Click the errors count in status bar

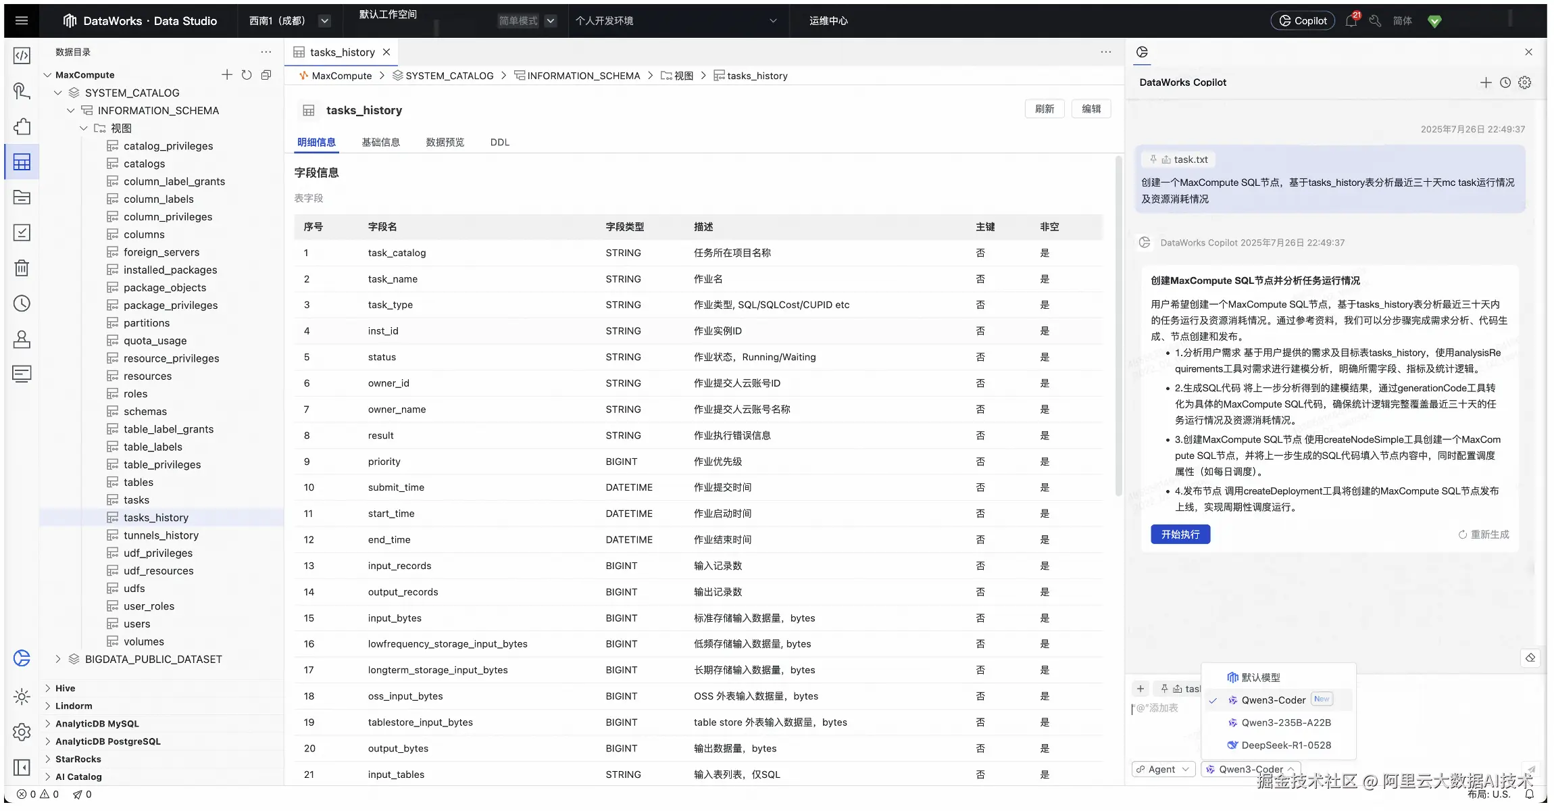click(26, 794)
